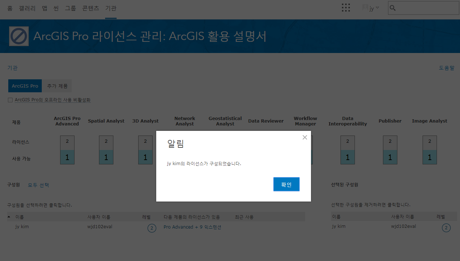Screen dimensions: 460x261
Task: Open 갤러리 in top navigation
Action: coord(27,8)
